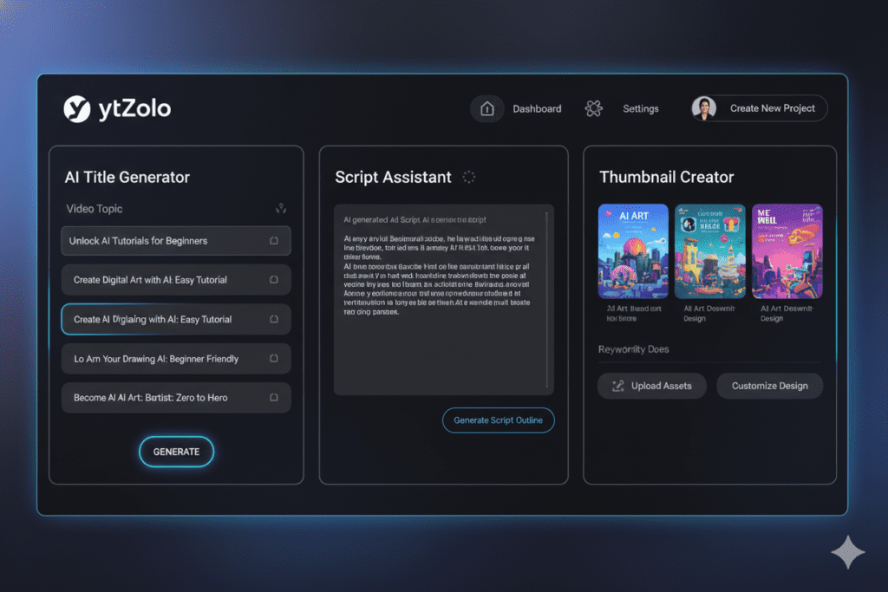Screen dimensions: 888x592
Task: Click the script text area scrollbar
Action: pyautogui.click(x=546, y=299)
